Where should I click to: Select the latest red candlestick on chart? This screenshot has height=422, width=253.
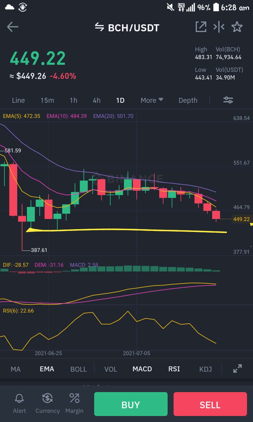(x=216, y=215)
